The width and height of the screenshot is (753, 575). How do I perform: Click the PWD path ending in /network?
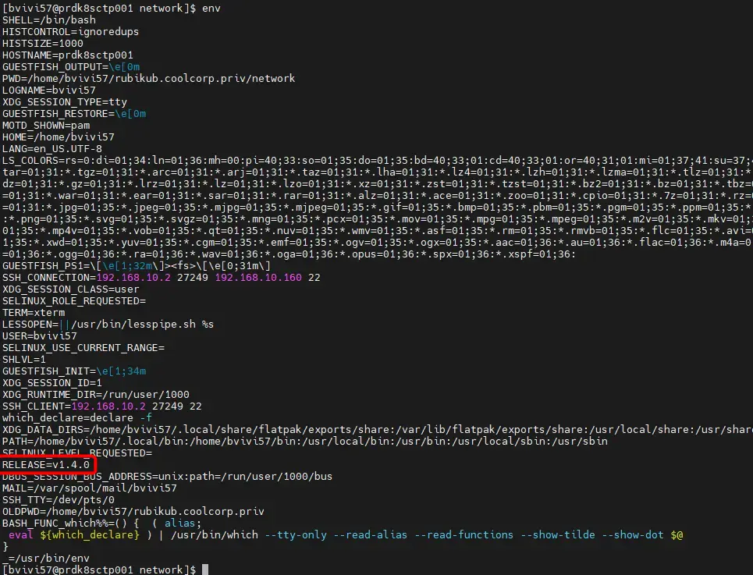click(148, 78)
